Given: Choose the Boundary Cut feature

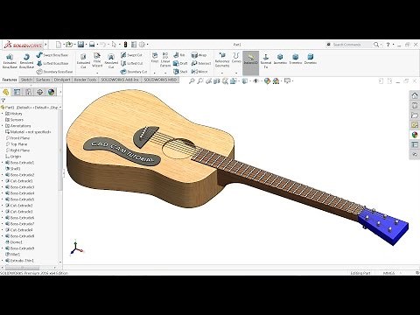Looking at the screenshot, I should (134, 72).
